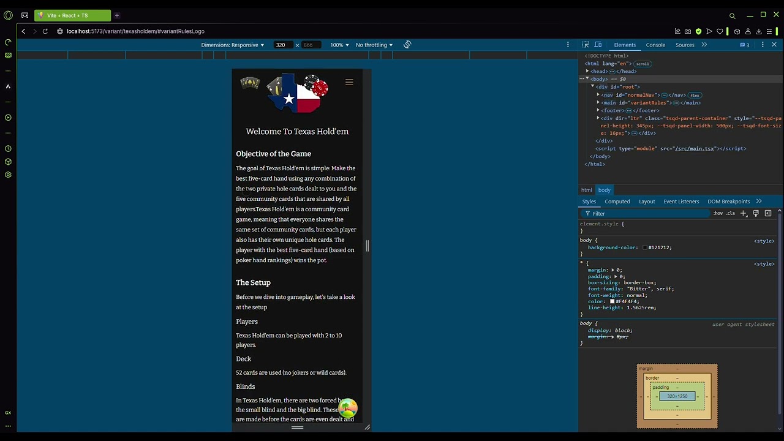This screenshot has width=784, height=441.
Task: Open GX Control speedometer in sidebar
Action: coord(8,42)
